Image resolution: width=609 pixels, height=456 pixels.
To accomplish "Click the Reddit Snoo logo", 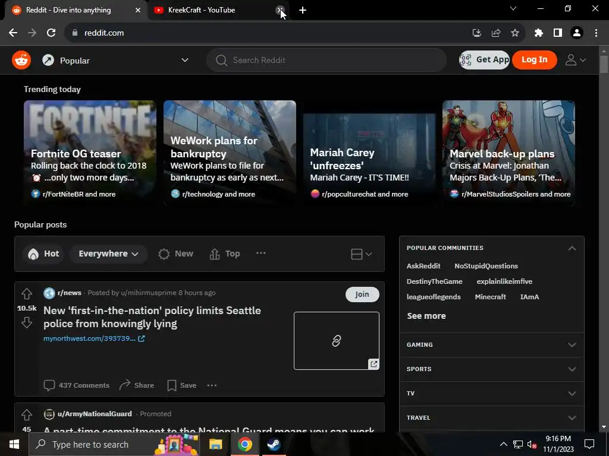I will tap(21, 60).
